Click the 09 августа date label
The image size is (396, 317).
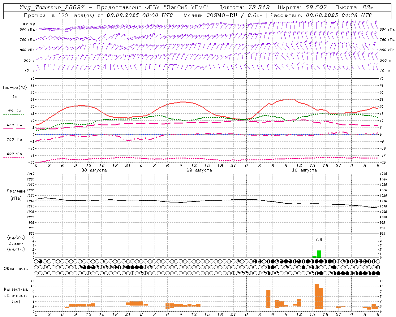pyautogui.click(x=199, y=170)
